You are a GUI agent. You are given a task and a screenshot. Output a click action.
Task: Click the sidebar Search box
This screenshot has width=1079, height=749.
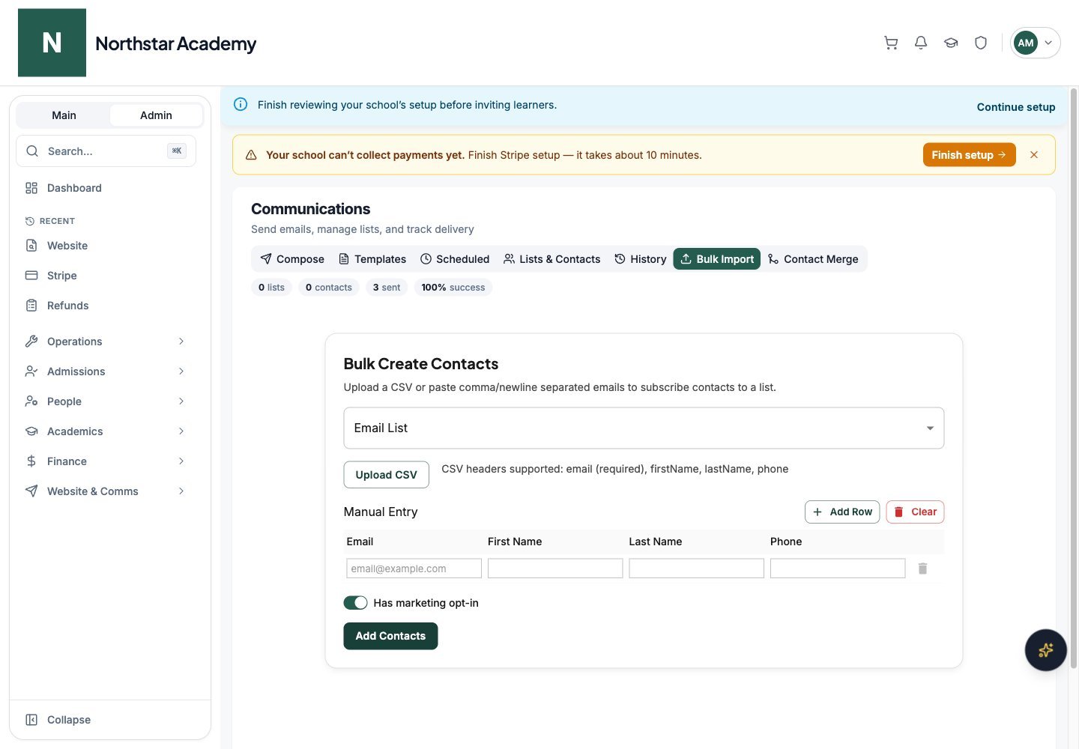(106, 151)
